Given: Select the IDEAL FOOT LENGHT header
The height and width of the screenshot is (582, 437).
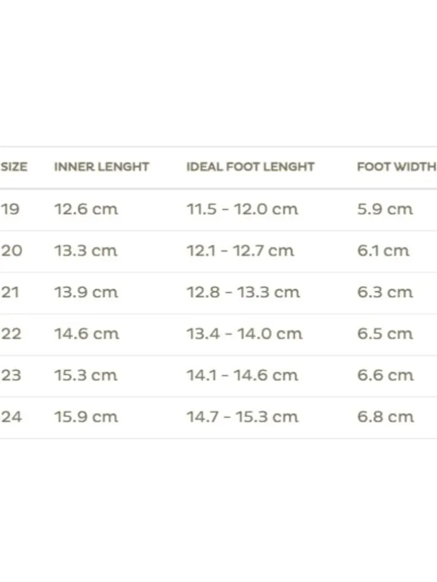Looking at the screenshot, I should tap(250, 167).
